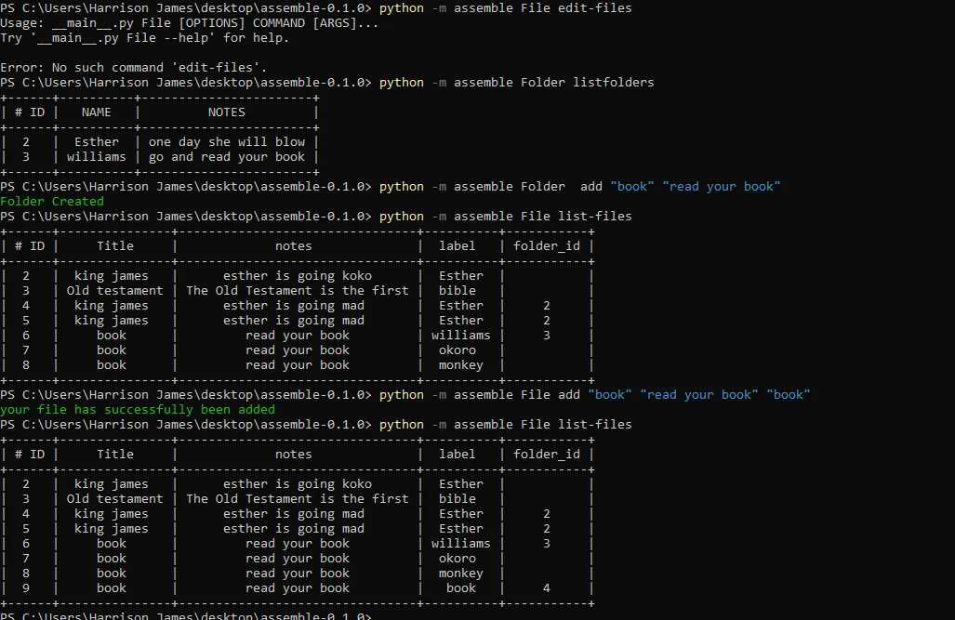This screenshot has width=955, height=620.
Task: Click the "NOTES" column header
Action: point(227,112)
